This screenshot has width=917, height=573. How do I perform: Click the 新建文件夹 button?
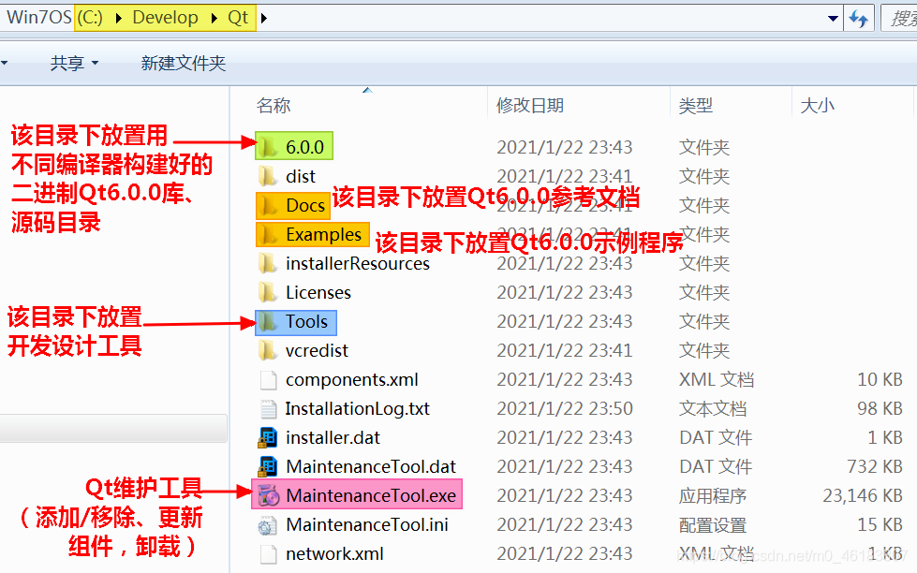point(183,63)
